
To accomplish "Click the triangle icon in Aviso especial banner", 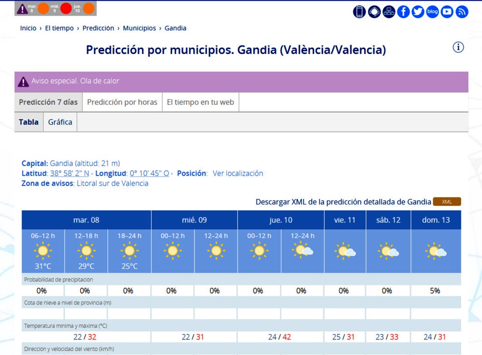I will pyautogui.click(x=23, y=82).
